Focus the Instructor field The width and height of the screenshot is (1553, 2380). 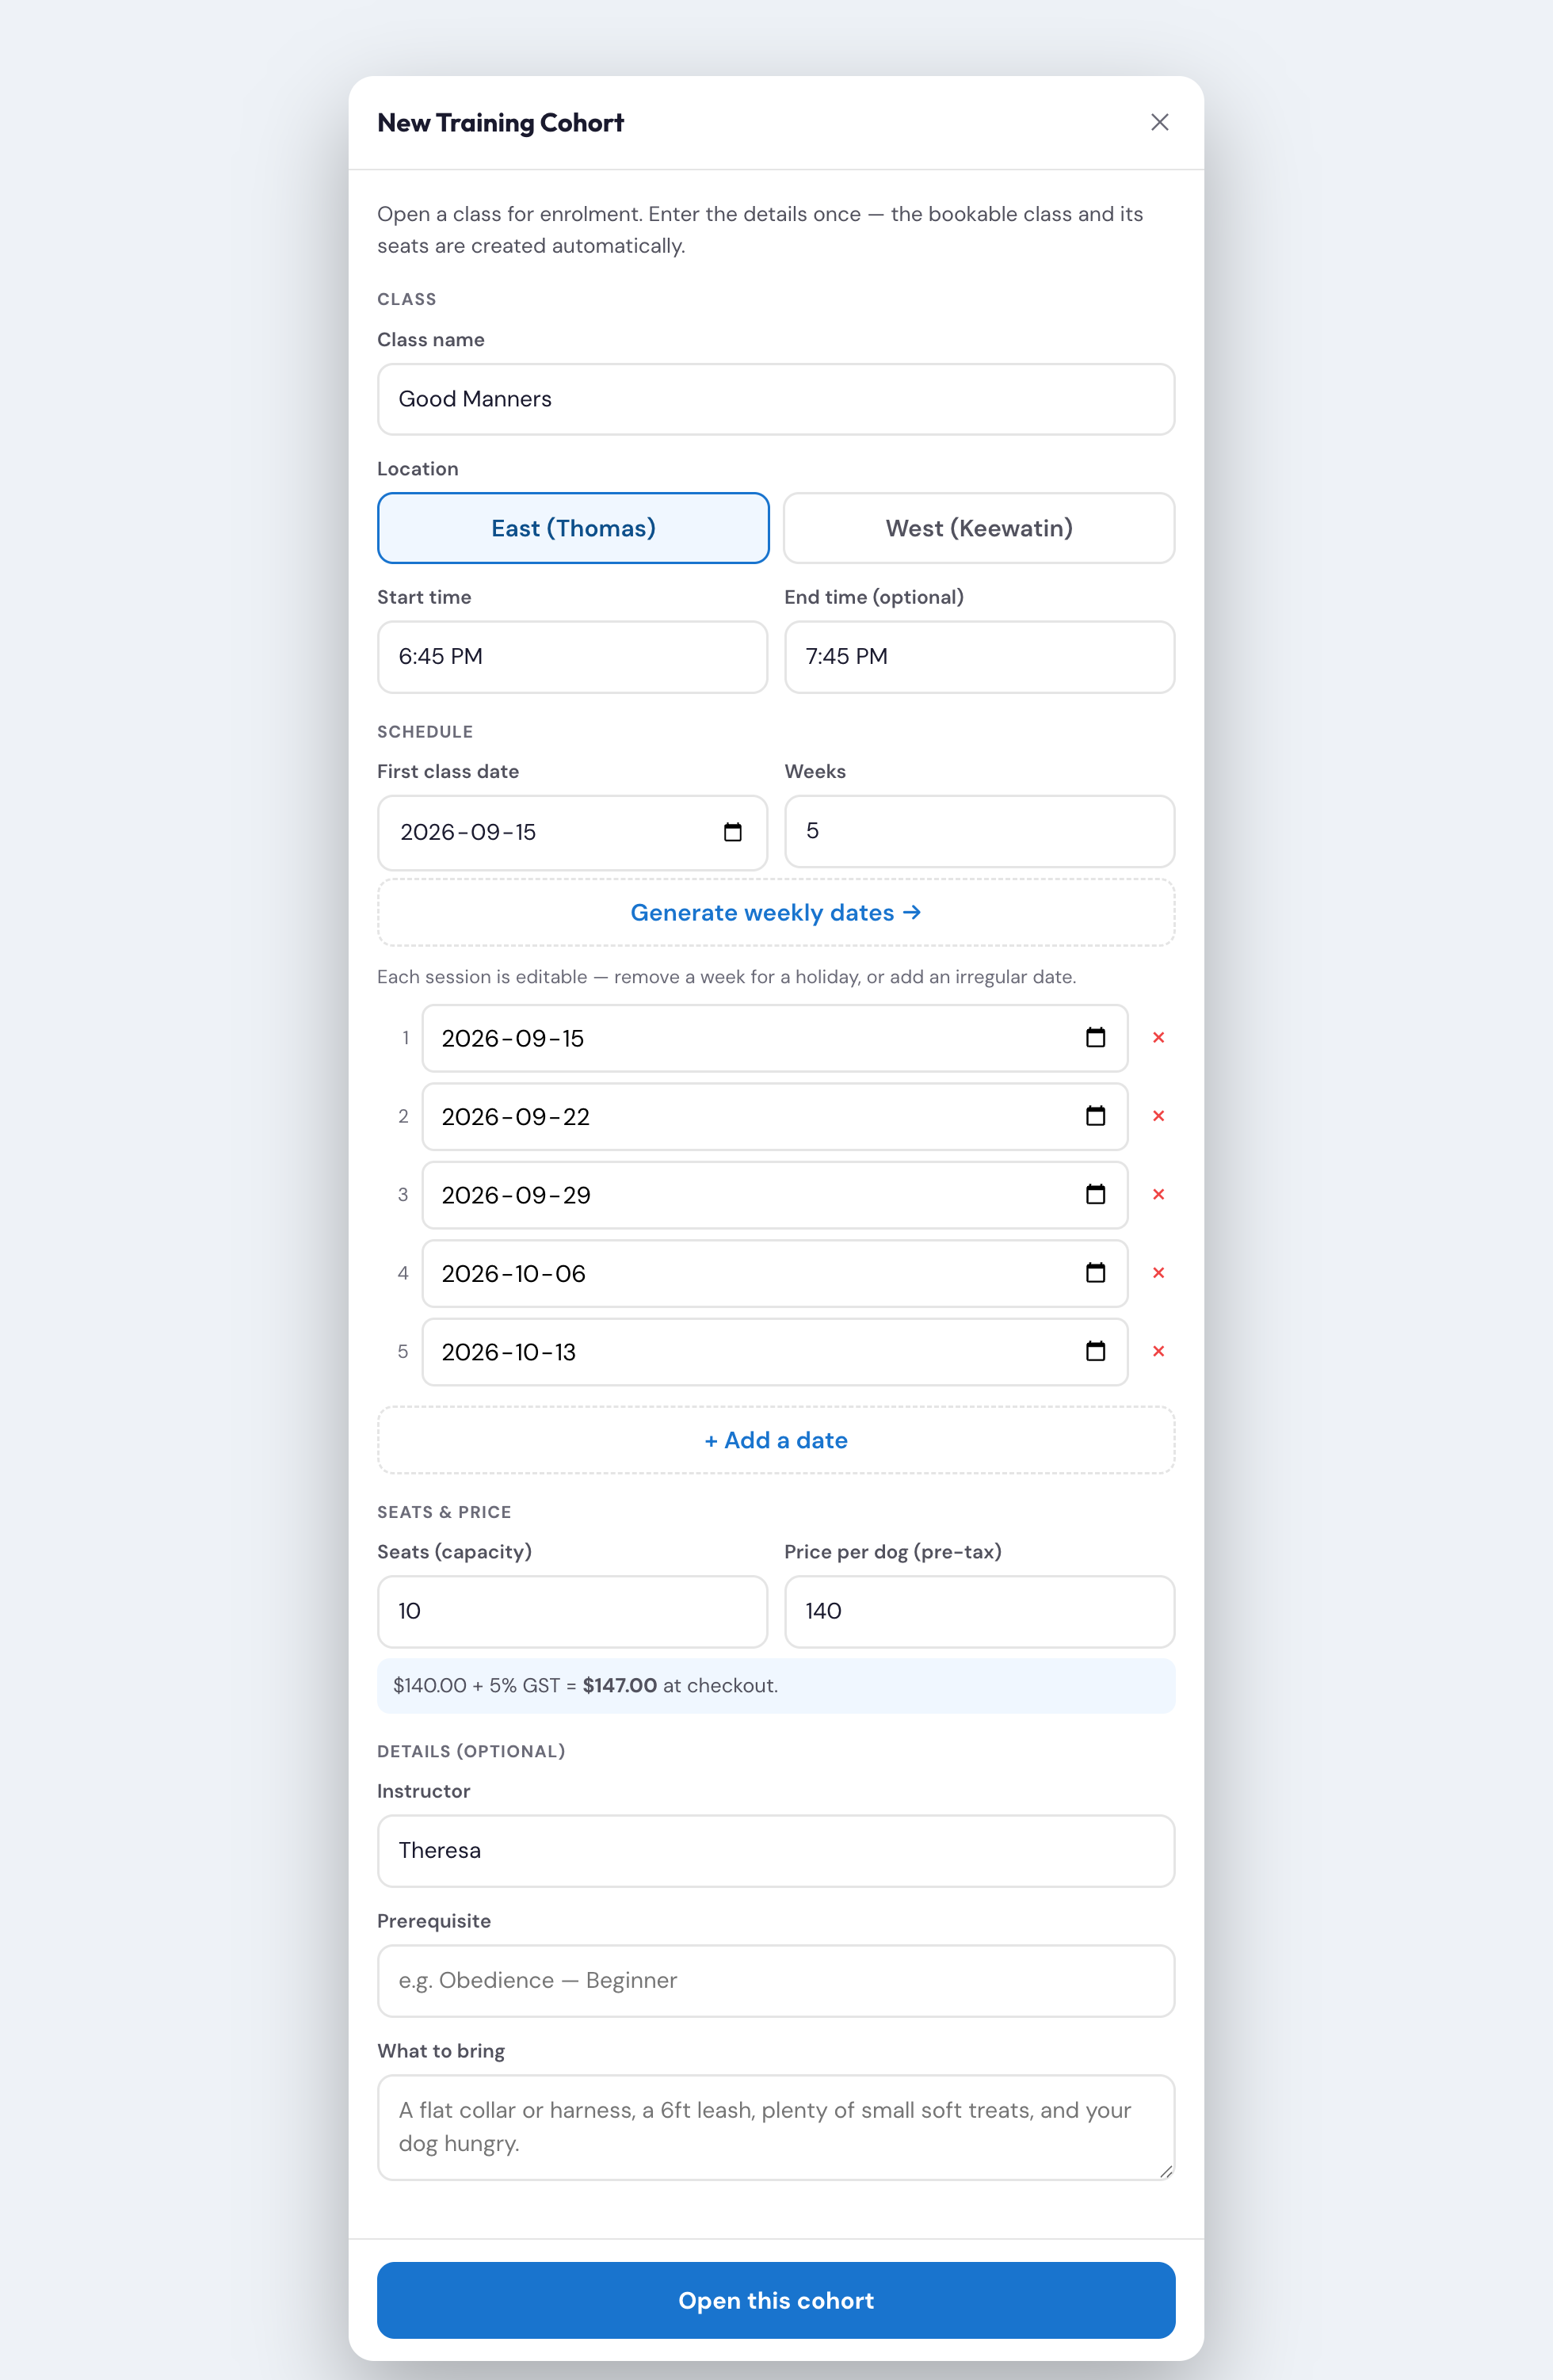coord(776,1851)
